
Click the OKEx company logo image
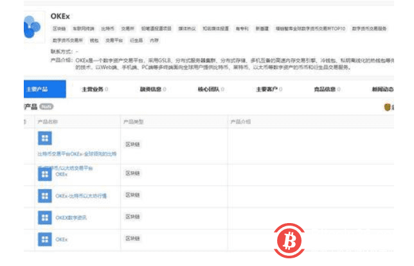coord(33,27)
